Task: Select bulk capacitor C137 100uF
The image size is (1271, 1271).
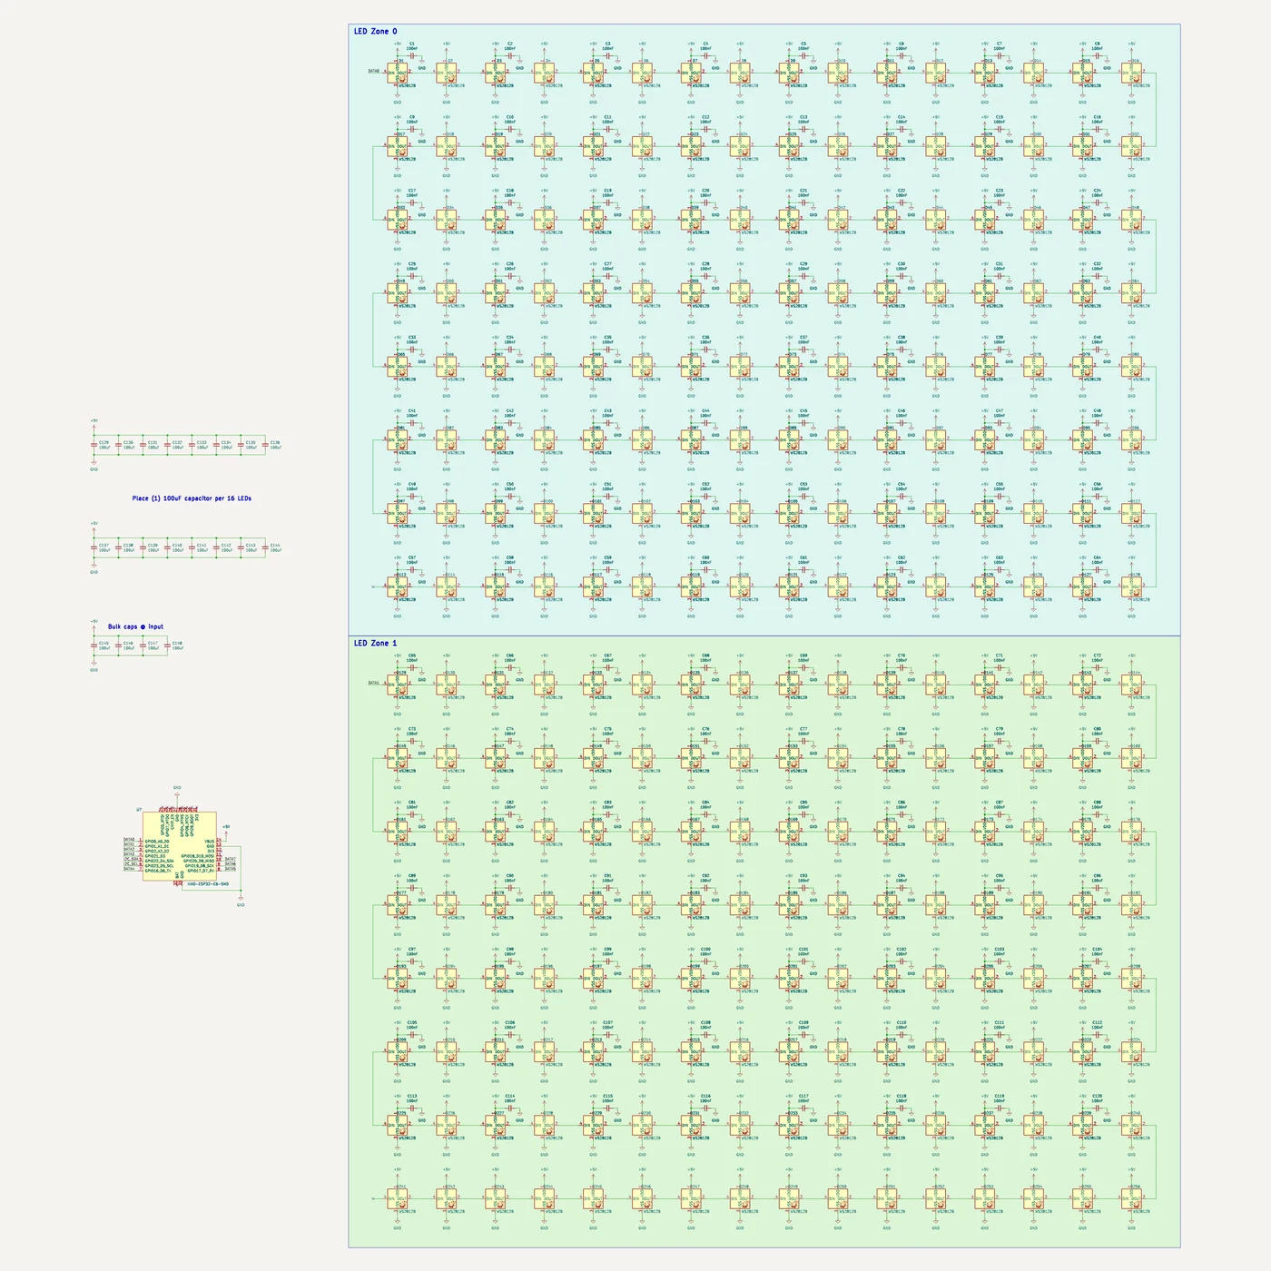Action: point(94,547)
